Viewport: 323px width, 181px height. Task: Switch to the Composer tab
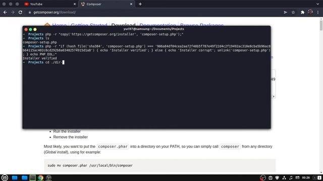[x=106, y=4]
